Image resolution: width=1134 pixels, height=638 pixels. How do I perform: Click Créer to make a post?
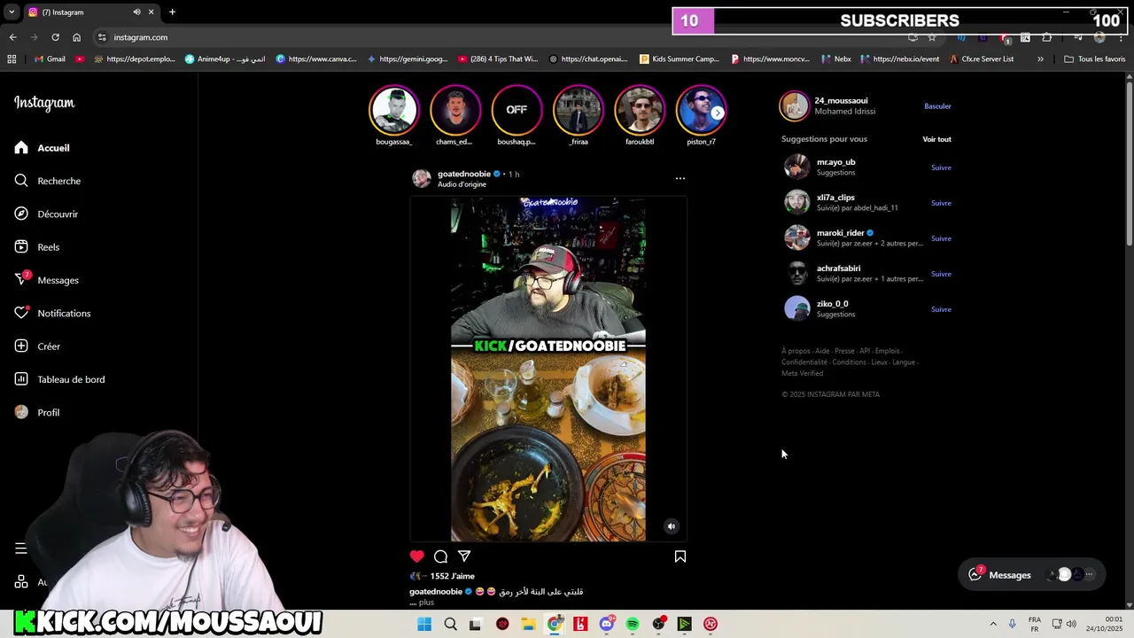pos(37,346)
